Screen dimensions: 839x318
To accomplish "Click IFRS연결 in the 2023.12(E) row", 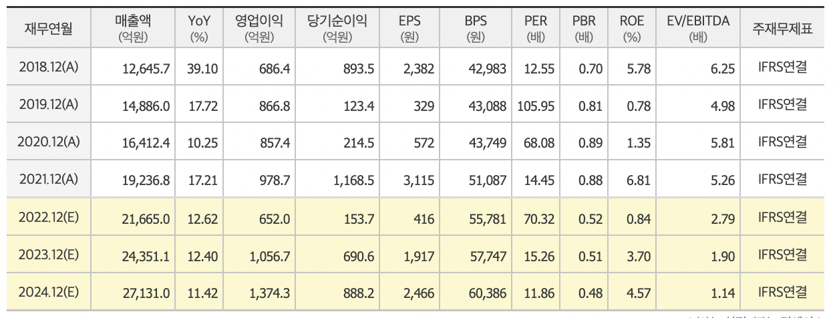I will [783, 255].
